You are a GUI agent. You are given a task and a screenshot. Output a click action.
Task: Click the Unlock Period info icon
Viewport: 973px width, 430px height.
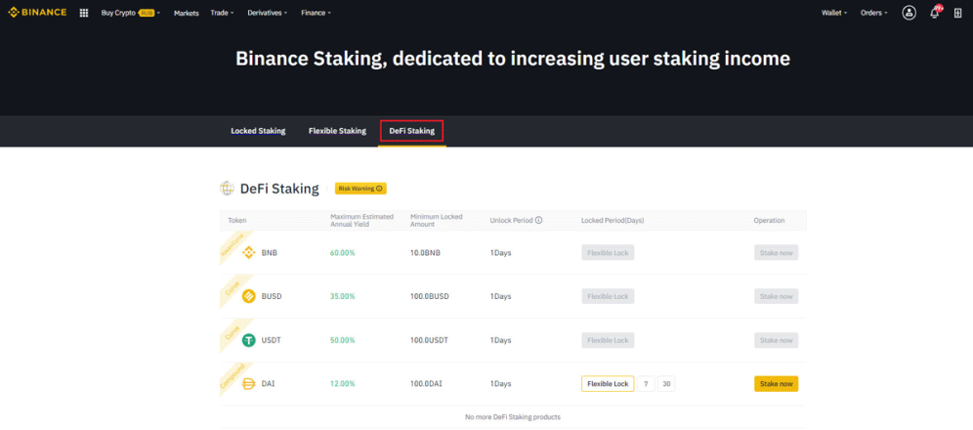click(538, 220)
